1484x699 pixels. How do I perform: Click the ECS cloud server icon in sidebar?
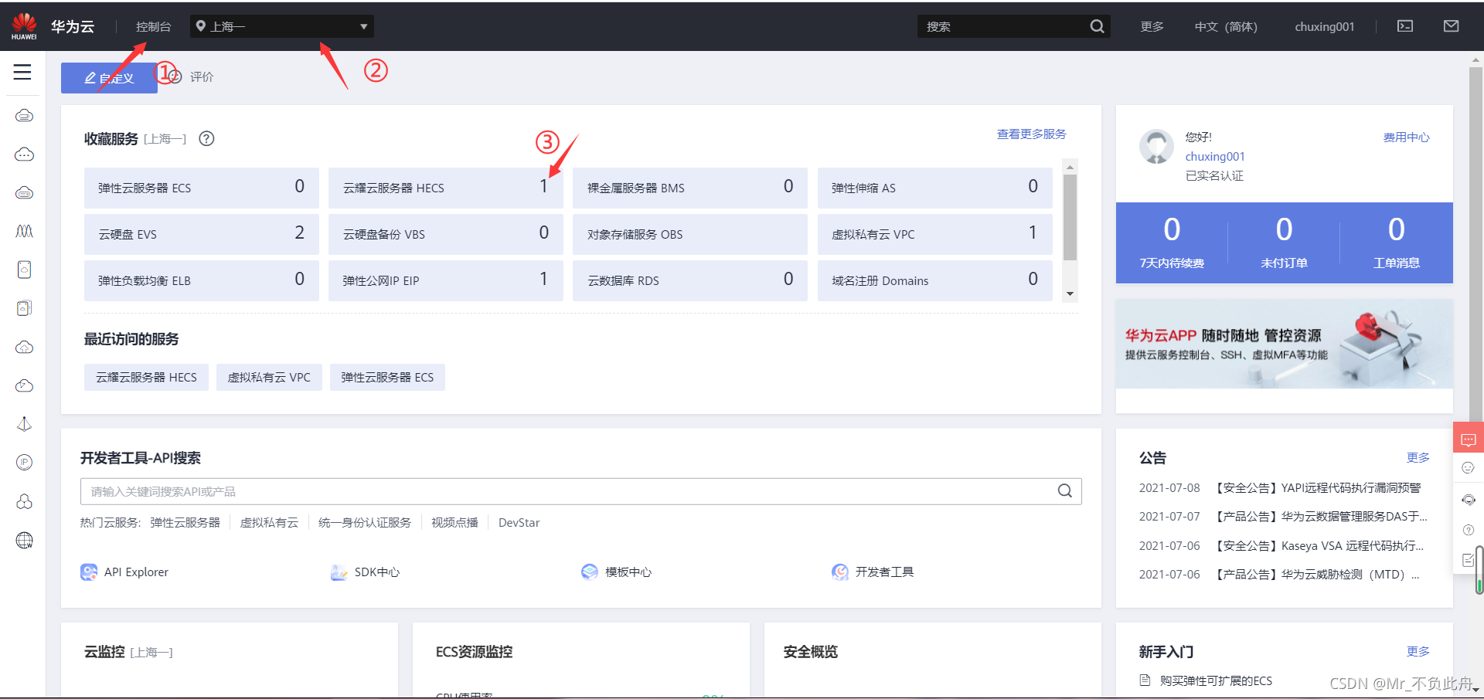tap(25, 116)
